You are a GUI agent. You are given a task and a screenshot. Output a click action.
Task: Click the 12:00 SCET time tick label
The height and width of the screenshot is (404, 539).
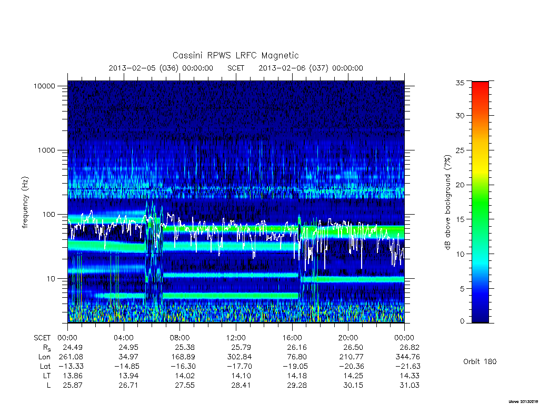point(236,338)
